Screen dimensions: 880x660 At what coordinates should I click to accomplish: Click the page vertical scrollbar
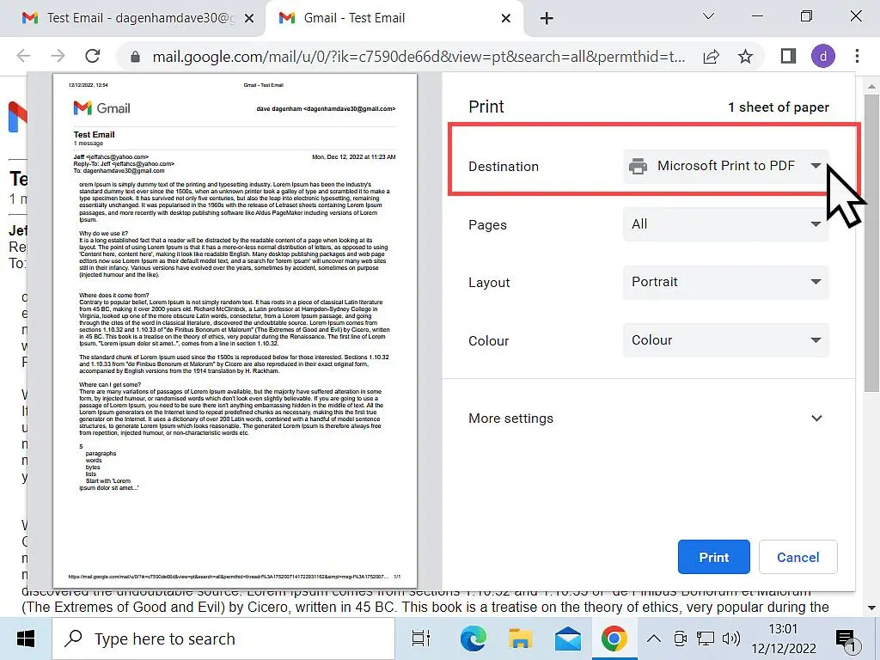click(x=871, y=244)
